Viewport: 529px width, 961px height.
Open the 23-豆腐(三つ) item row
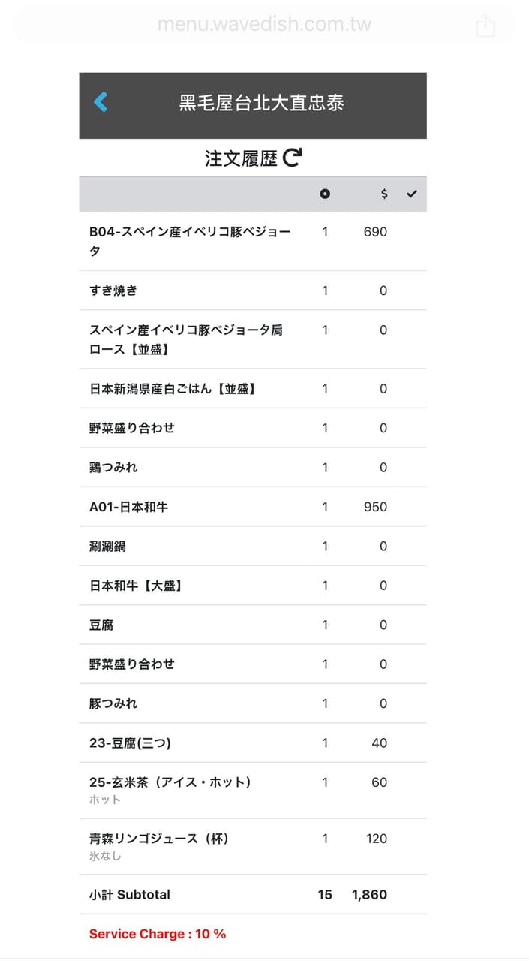(x=253, y=743)
